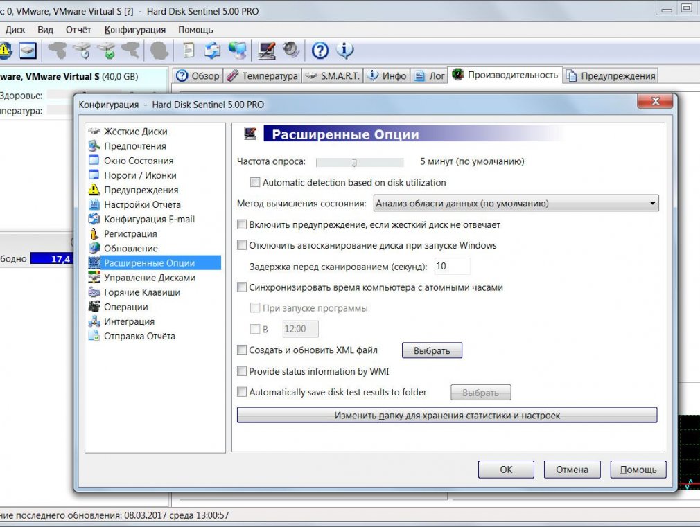Click the greyed disk-with-clock toolbar icon
700x527 pixels.
click(x=82, y=51)
